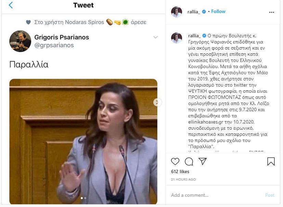Open the @grpsarianos handle

click(x=54, y=45)
